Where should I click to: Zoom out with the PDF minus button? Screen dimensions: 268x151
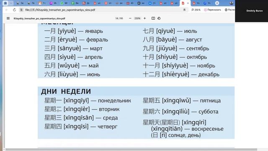point(130,18)
